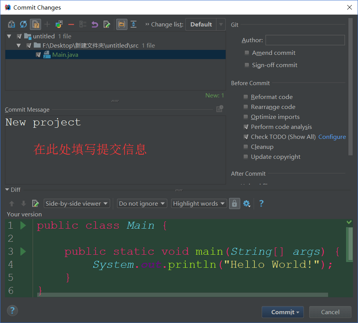This screenshot has height=323, width=358.
Task: Click the Author input field
Action: [305, 40]
